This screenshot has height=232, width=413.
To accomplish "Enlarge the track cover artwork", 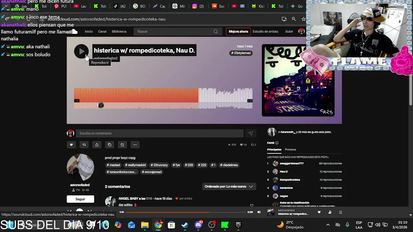I will pos(298,80).
